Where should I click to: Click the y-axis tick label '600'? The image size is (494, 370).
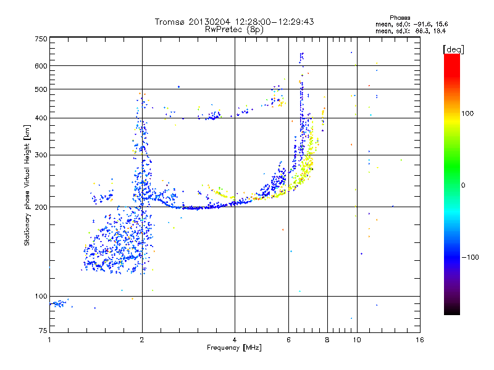pyautogui.click(x=41, y=66)
